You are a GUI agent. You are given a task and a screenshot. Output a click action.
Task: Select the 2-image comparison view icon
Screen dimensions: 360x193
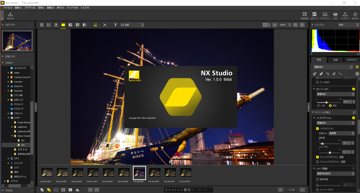[x=70, y=25]
